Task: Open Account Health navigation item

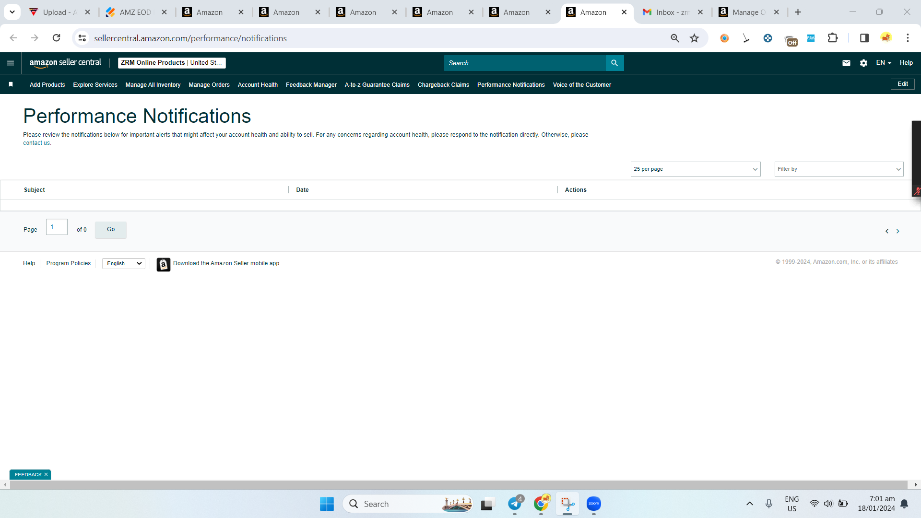Action: (258, 85)
